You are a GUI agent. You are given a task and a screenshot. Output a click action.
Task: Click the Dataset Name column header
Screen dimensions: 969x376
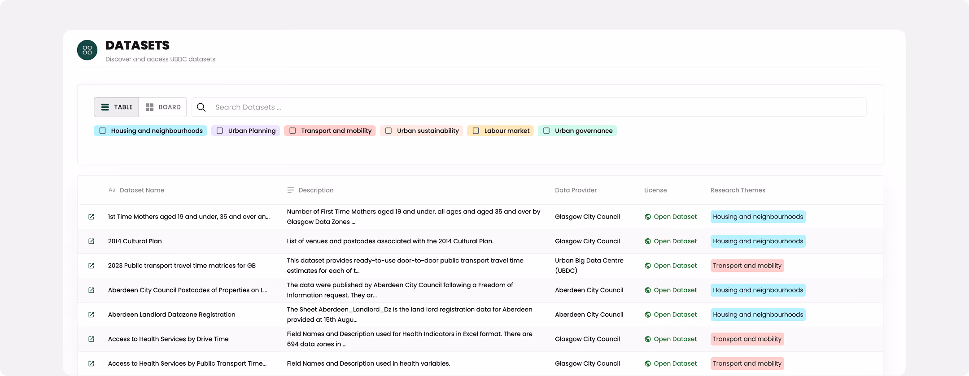coord(142,190)
